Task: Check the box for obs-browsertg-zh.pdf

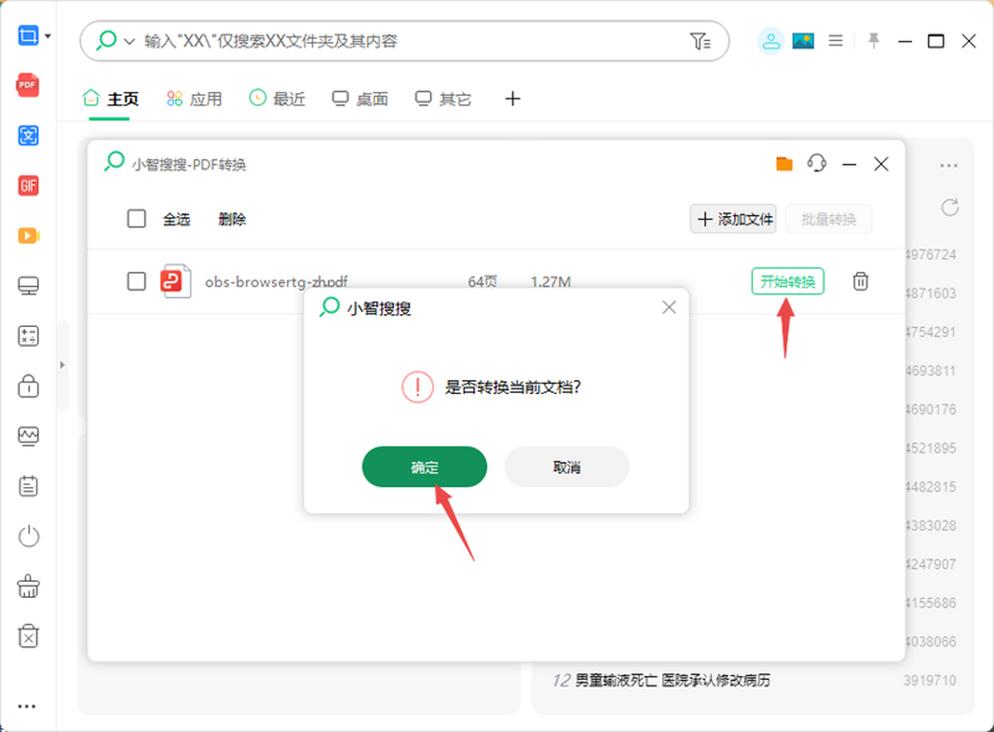Action: point(137,282)
